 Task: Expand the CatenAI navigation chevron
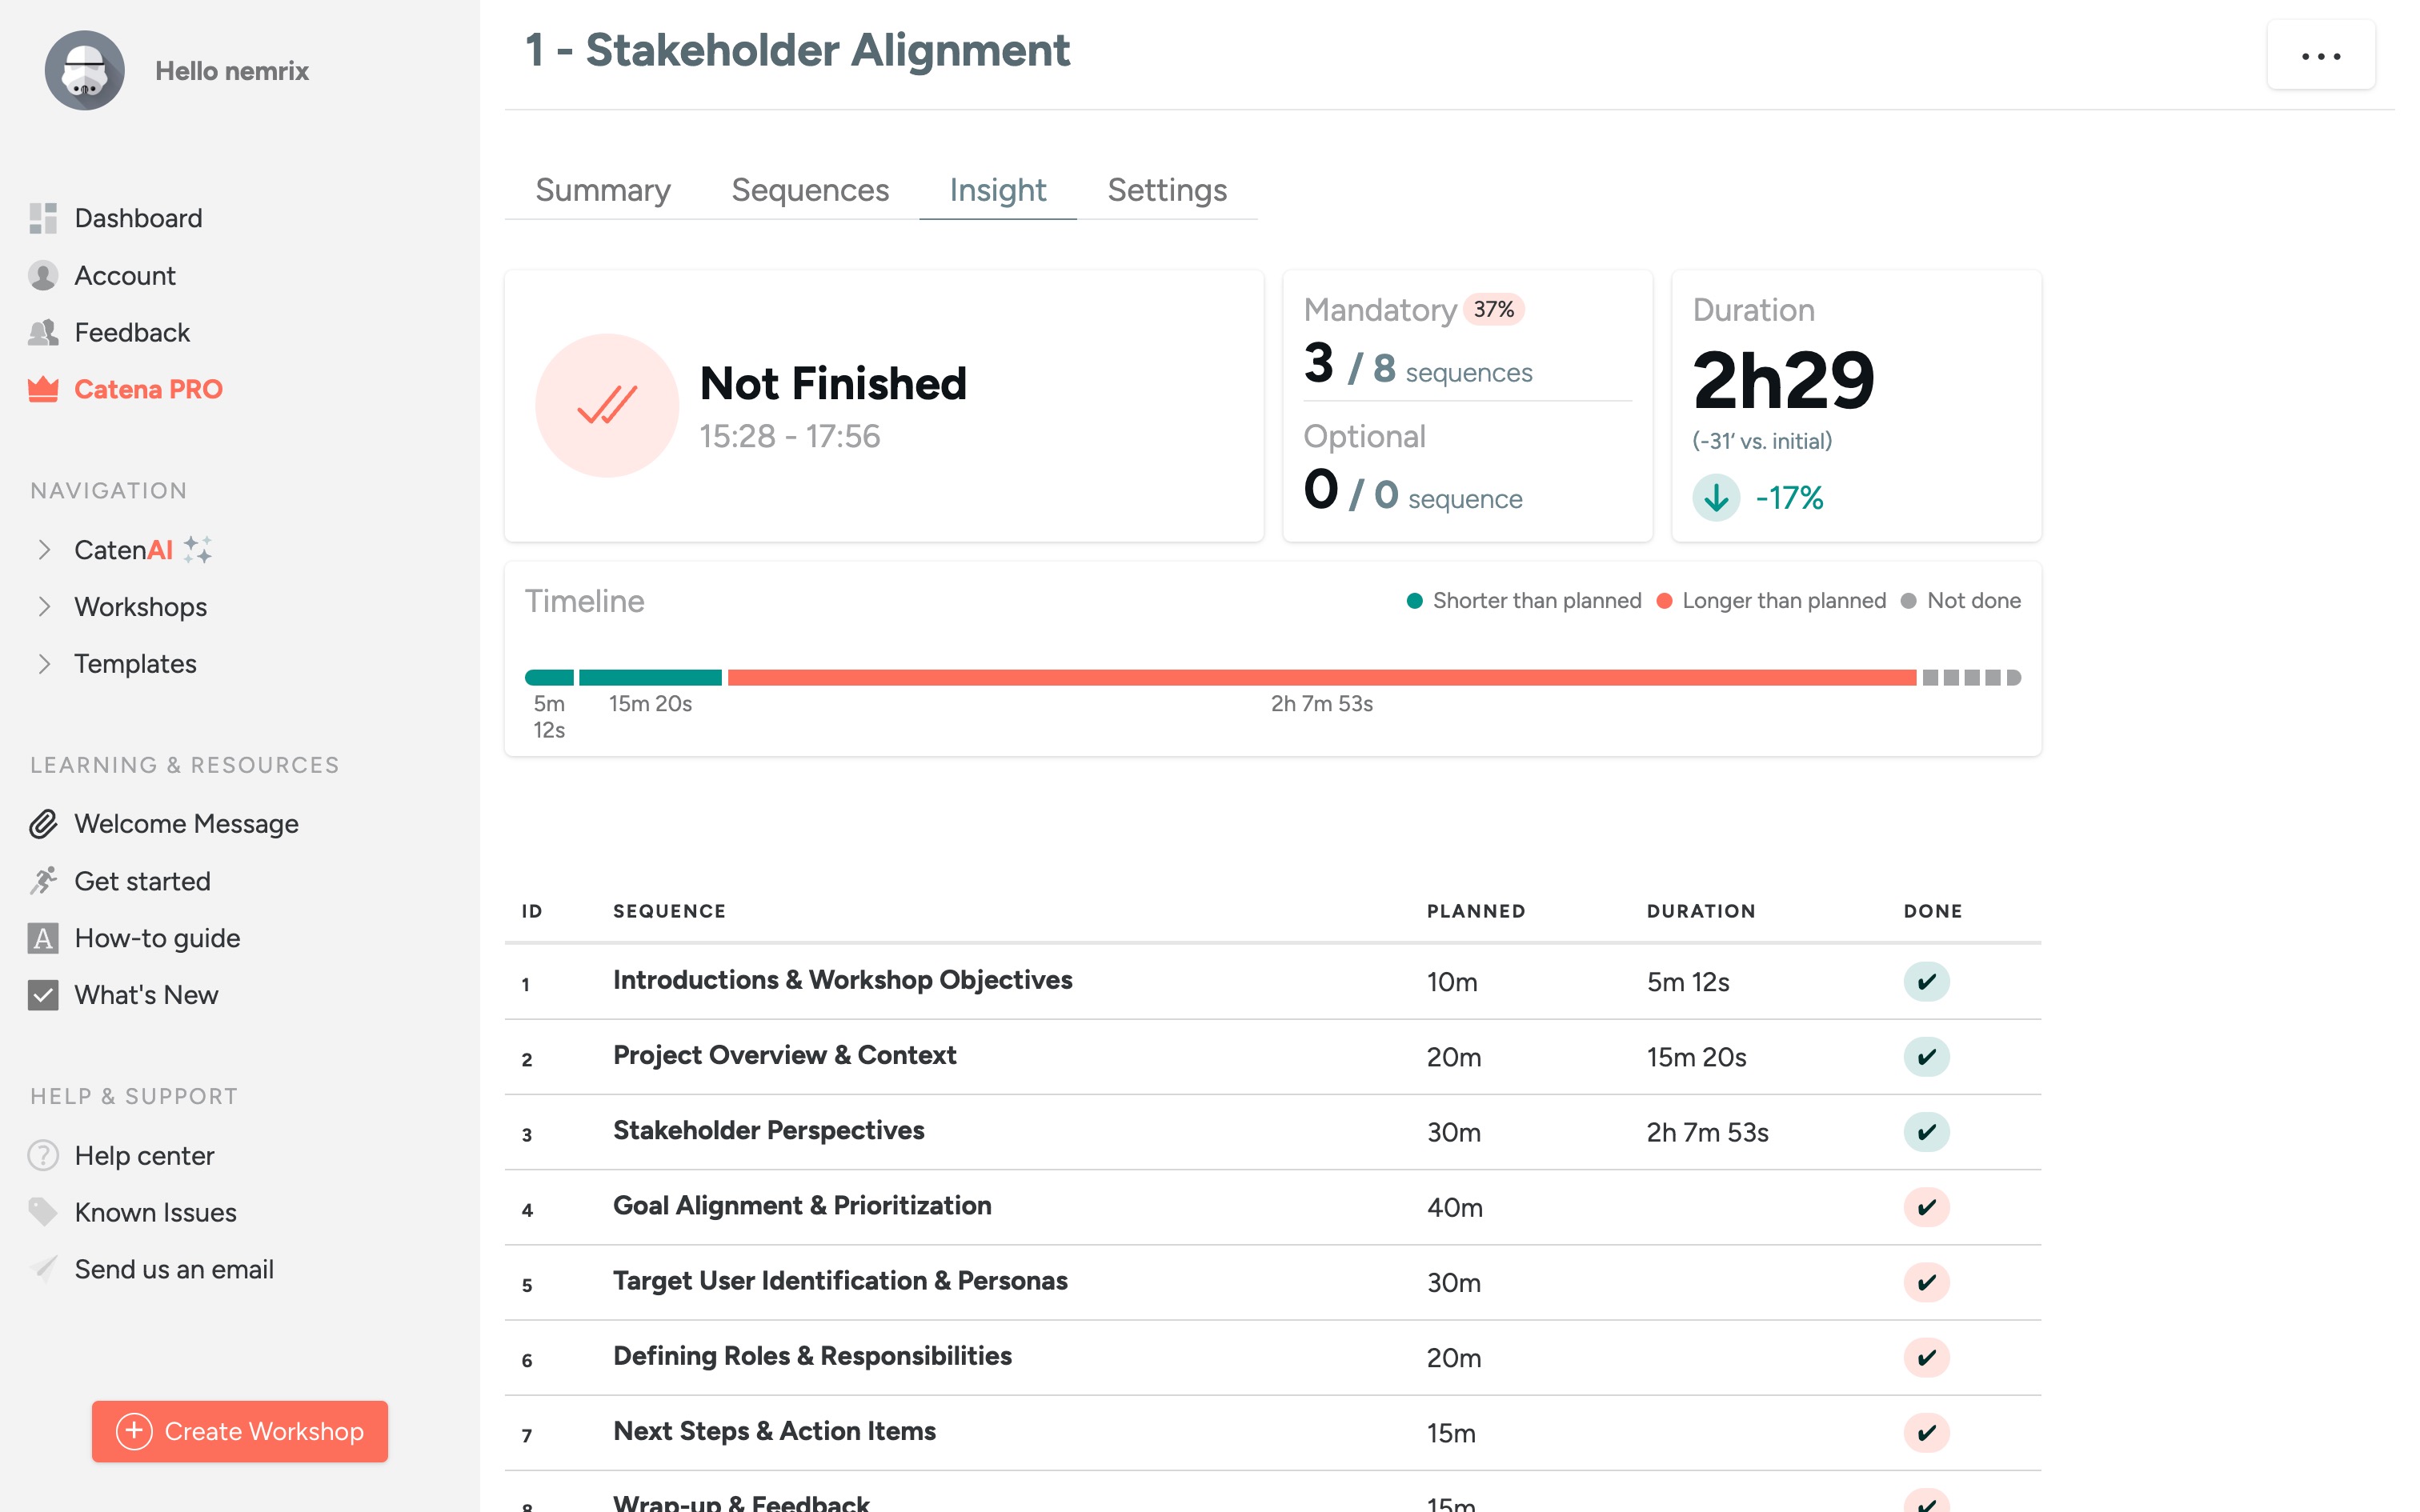(x=44, y=550)
